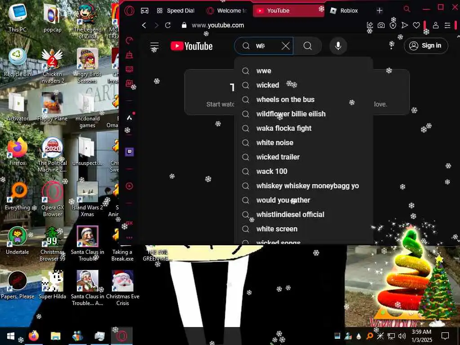Click the ad blocker shield icon

pyautogui.click(x=393, y=26)
